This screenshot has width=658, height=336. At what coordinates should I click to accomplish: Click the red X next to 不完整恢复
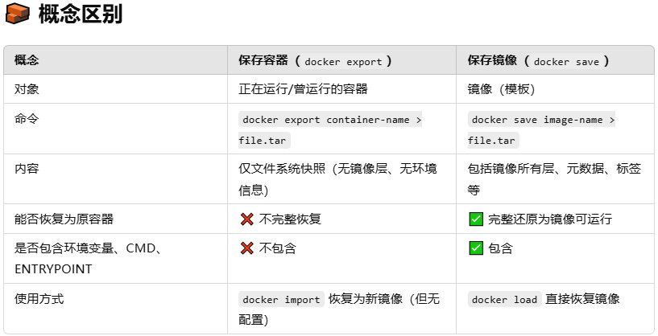[247, 219]
